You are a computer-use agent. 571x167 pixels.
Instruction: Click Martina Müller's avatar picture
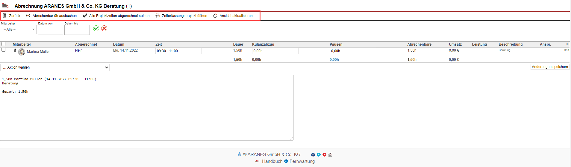click(x=22, y=52)
